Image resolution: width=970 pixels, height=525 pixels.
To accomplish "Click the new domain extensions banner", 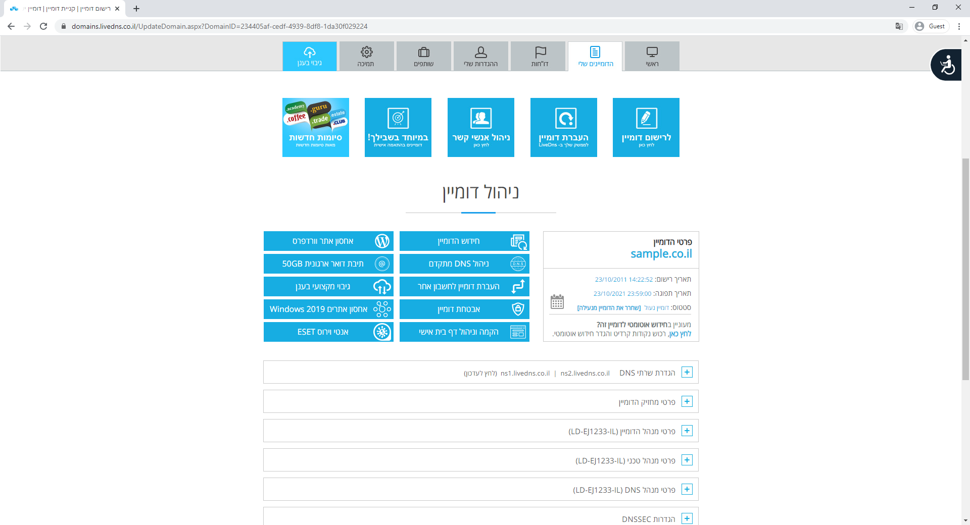I will click(x=316, y=127).
